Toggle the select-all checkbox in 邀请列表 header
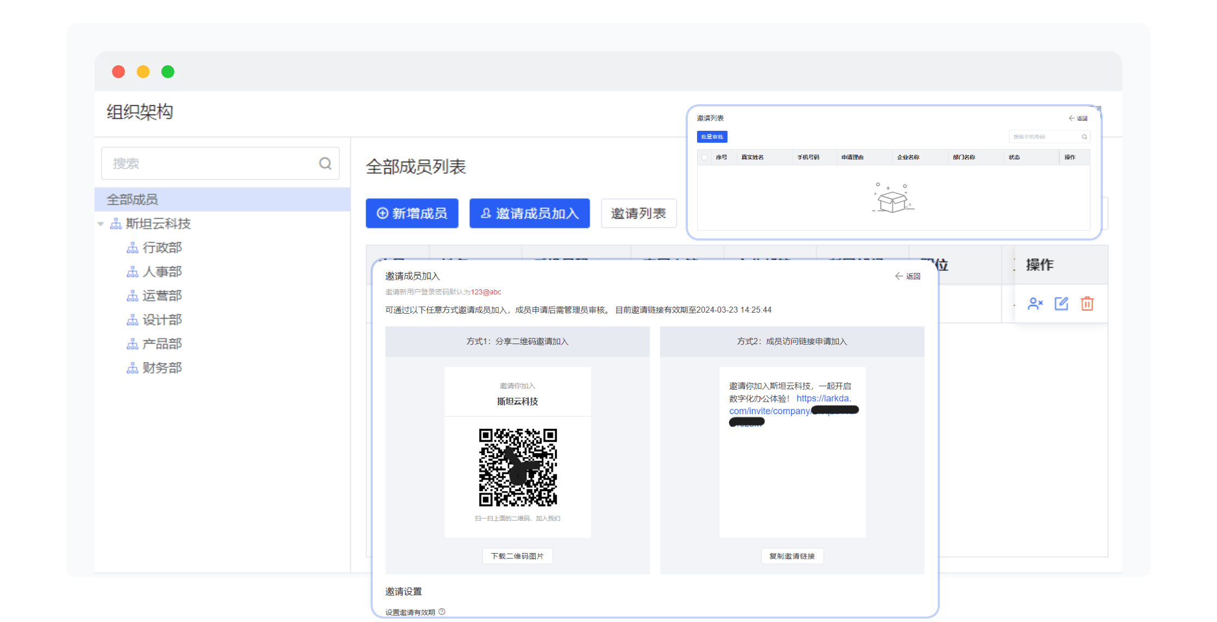The height and width of the screenshot is (622, 1217). 705,157
